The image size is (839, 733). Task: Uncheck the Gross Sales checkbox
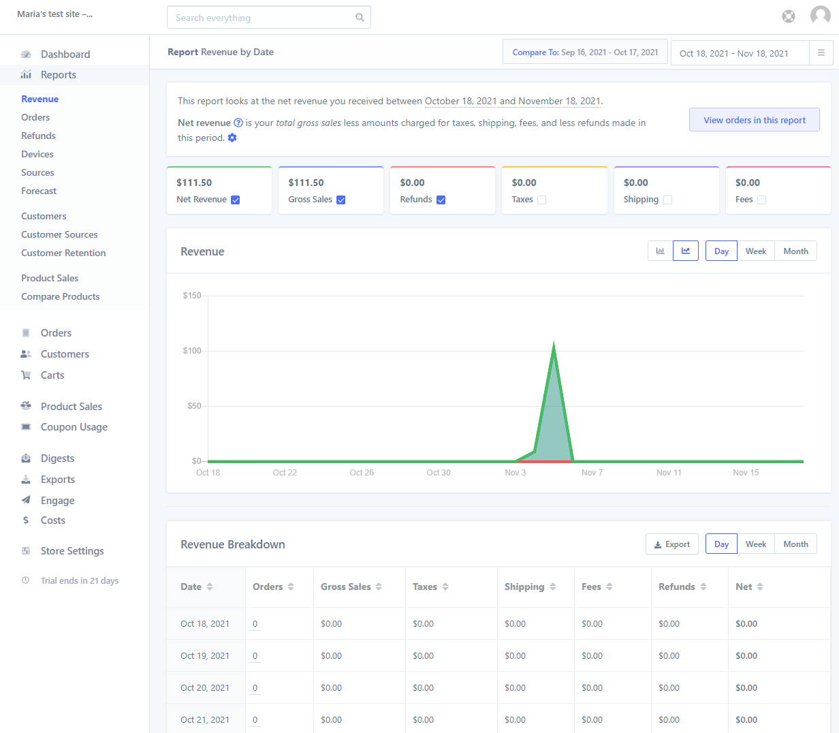(341, 200)
